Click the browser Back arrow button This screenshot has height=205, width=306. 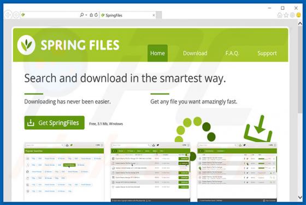pos(8,15)
